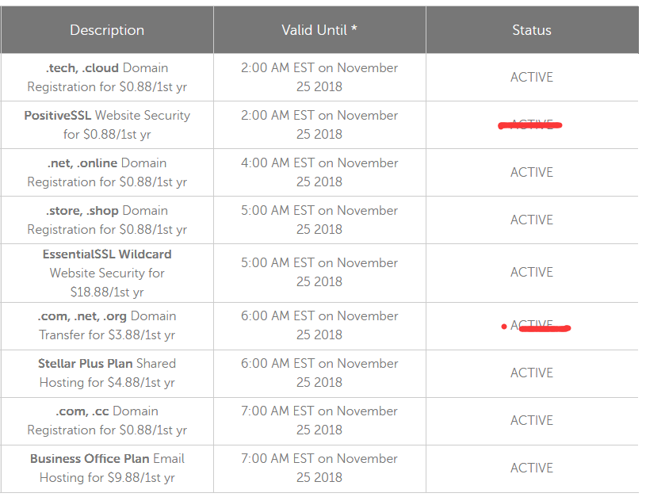Click the Description column header
The height and width of the screenshot is (497, 646).
click(107, 30)
